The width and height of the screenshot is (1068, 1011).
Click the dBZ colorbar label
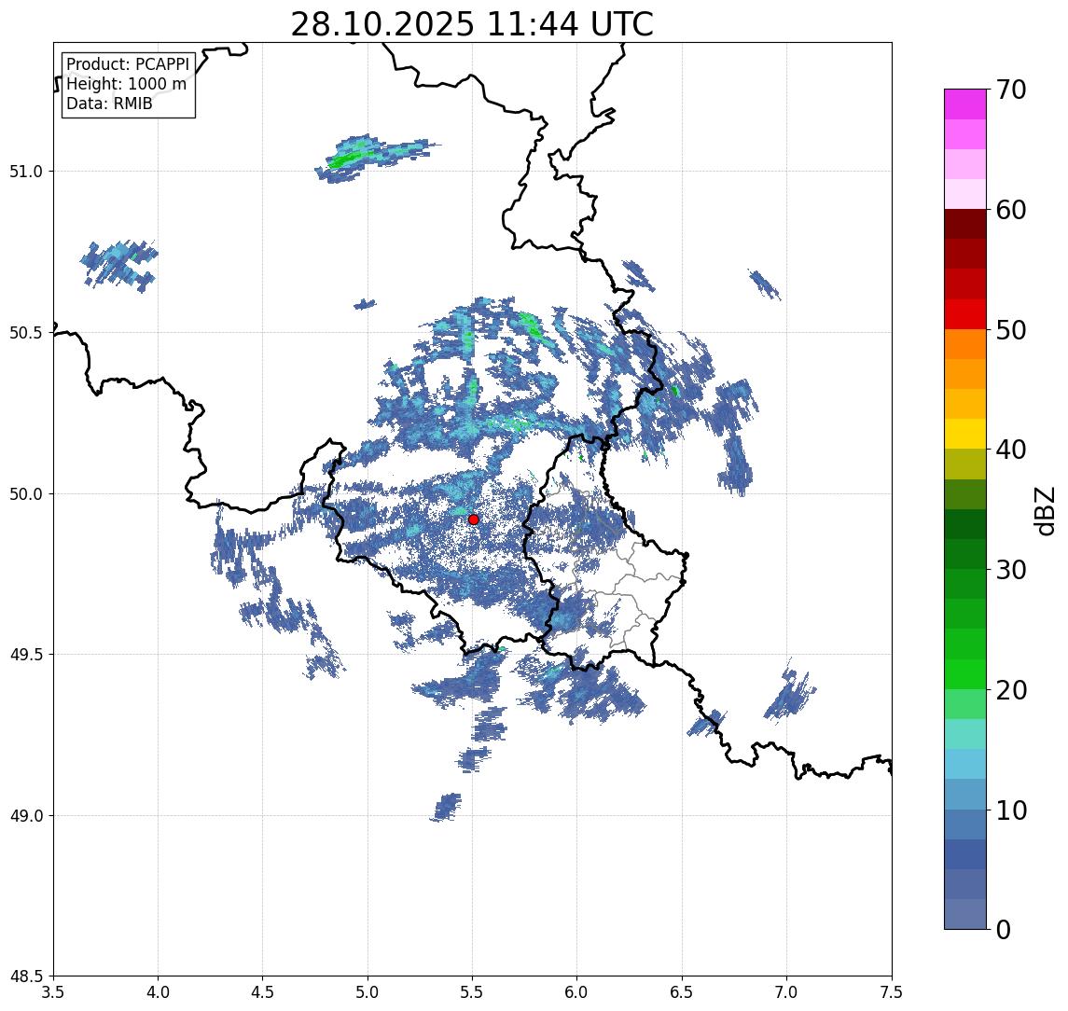click(1044, 510)
